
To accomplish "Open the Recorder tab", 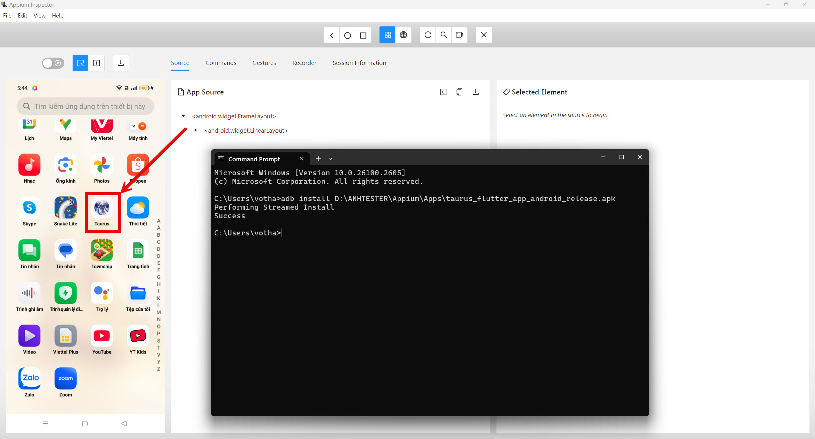I will [x=304, y=63].
